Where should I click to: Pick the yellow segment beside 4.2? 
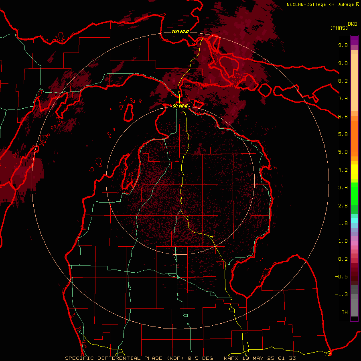354,172
